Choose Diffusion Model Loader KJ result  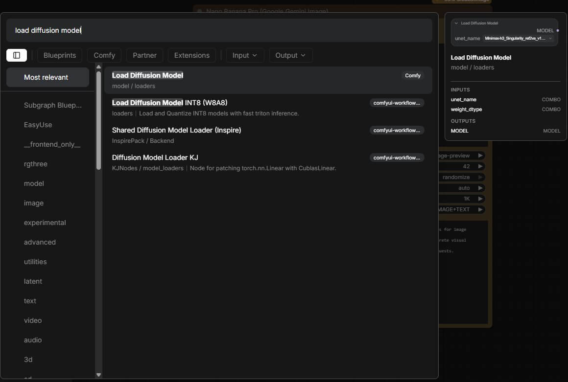click(268, 163)
